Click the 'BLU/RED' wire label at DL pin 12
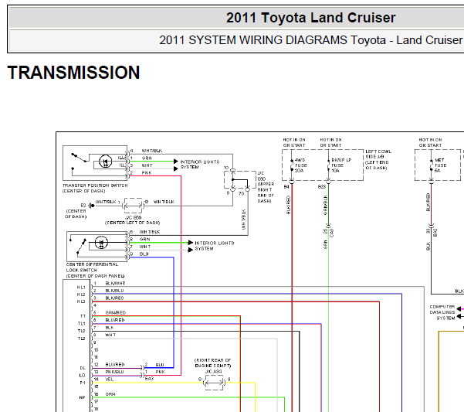Viewport: 464px width, 412px height. [115, 364]
